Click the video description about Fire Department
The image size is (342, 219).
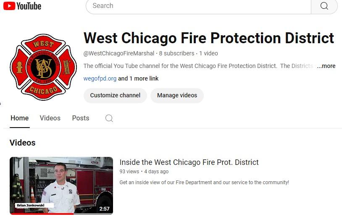(204, 182)
